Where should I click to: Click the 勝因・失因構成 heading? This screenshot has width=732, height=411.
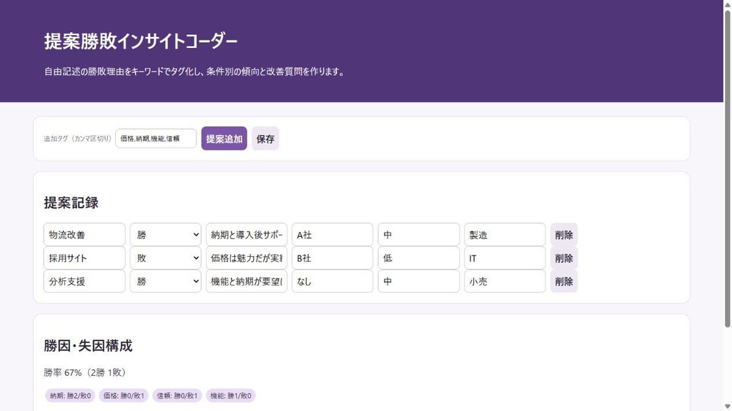coord(88,346)
